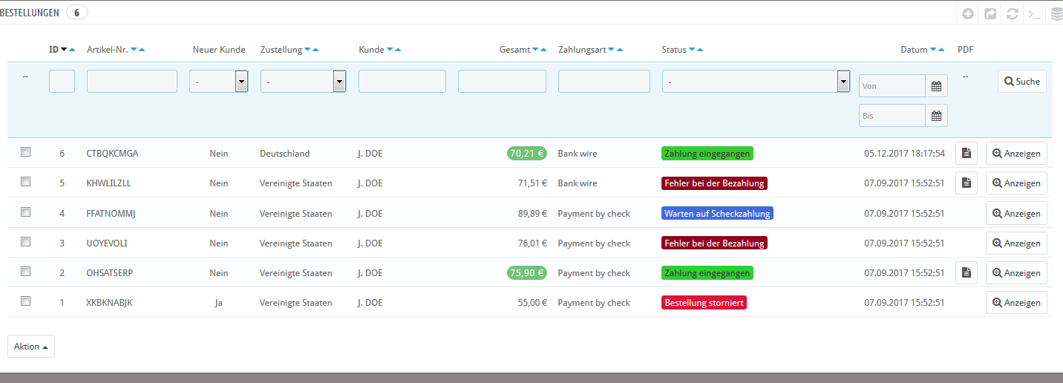Refresh the orders list

tap(1012, 13)
